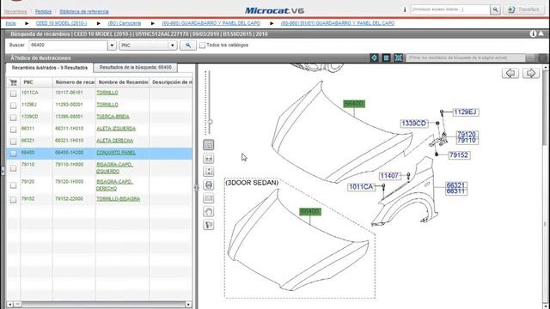The width and height of the screenshot is (550, 309).
Task: Select the hand pan tool
Action: [208, 212]
